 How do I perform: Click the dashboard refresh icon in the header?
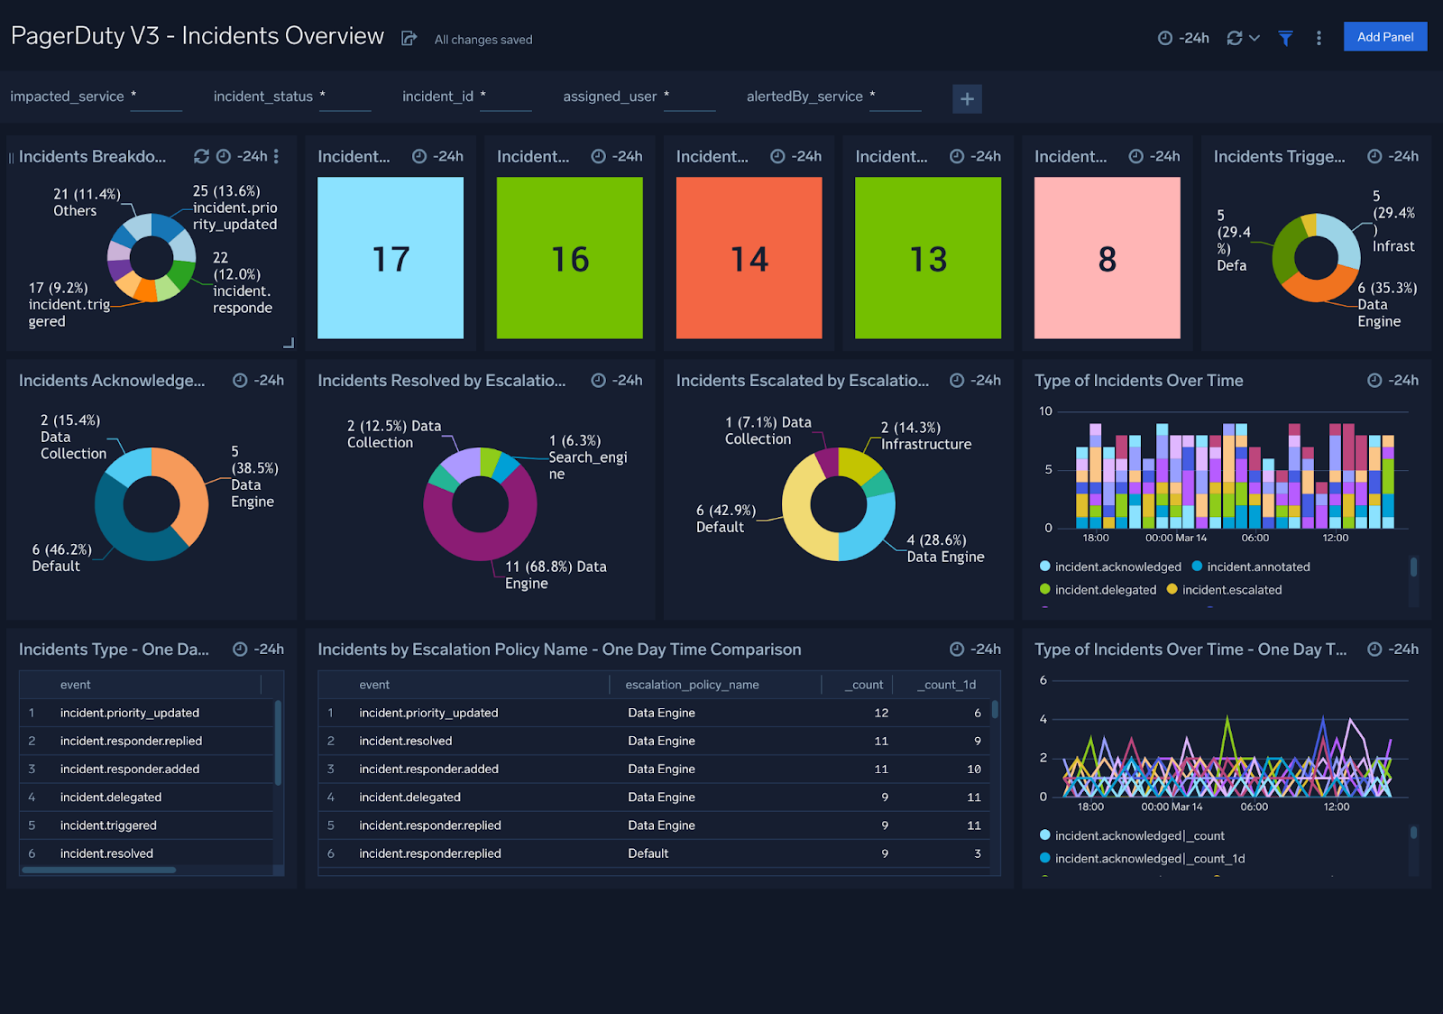1235,37
